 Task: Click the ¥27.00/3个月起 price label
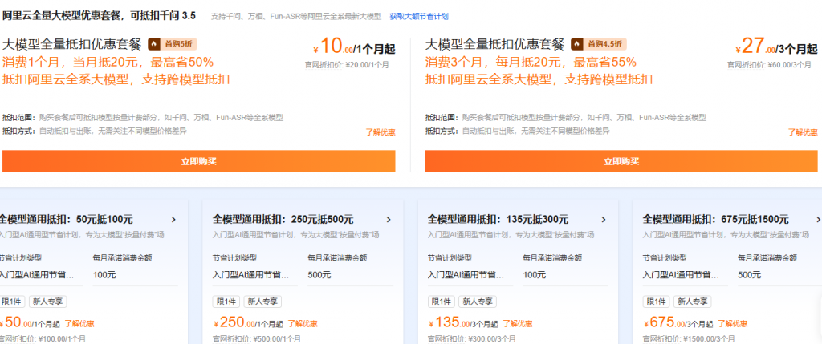point(771,49)
